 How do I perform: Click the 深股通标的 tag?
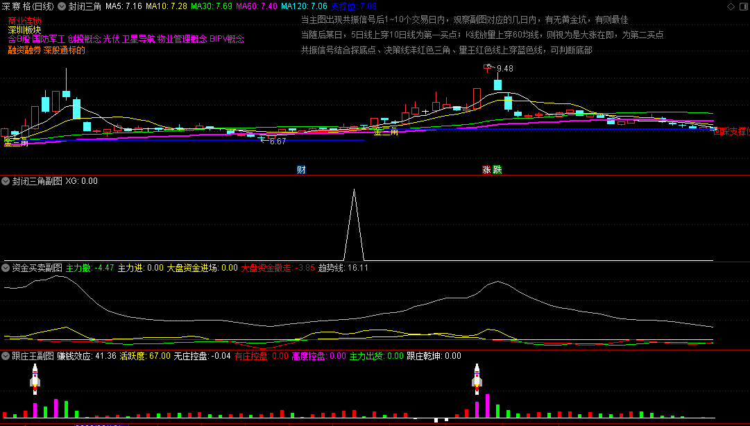(x=64, y=50)
